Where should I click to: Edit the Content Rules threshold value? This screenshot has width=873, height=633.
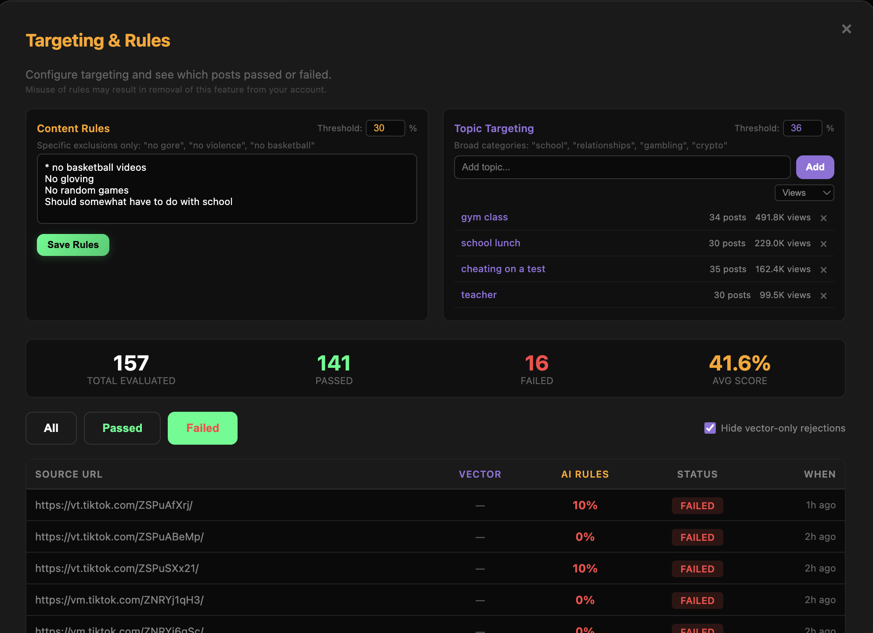point(386,128)
